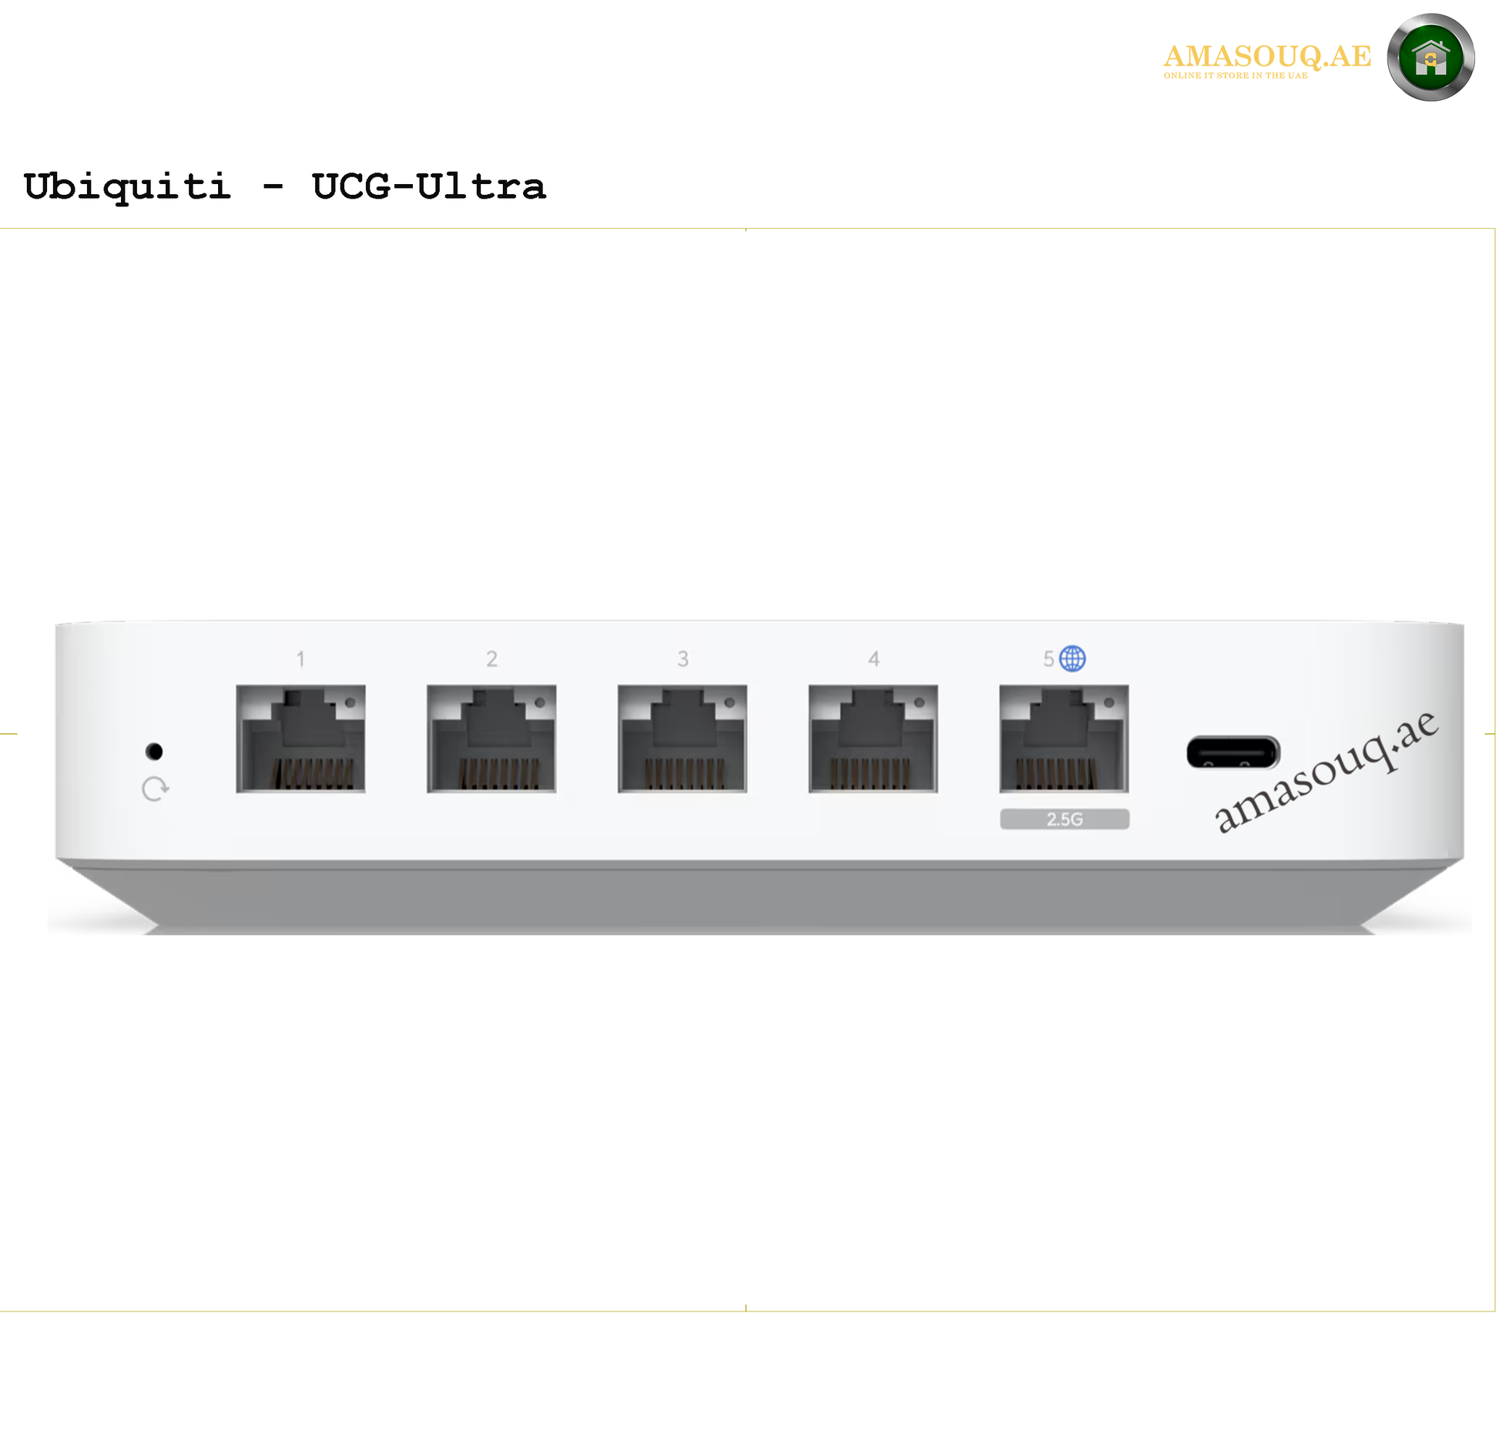Click the reset arrow icon on device

(156, 789)
